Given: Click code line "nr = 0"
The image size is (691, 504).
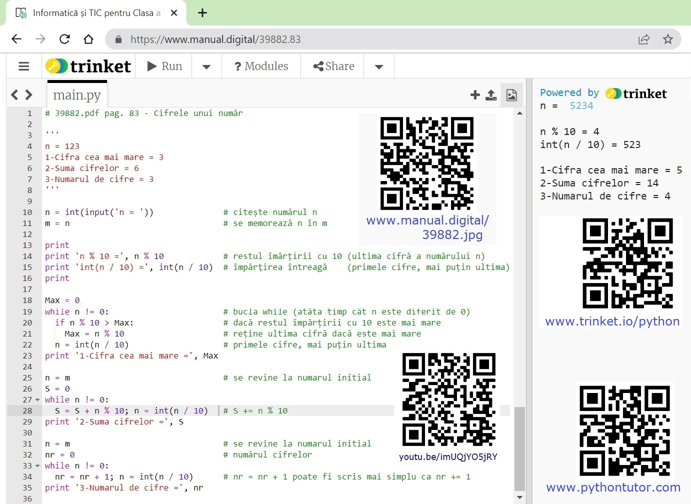Looking at the screenshot, I should point(59,455).
